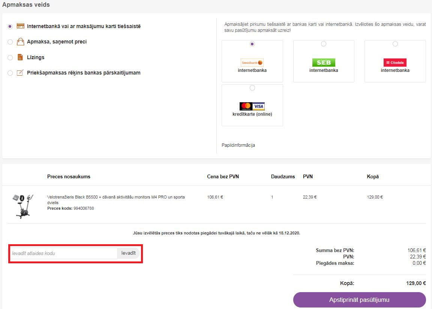Click the Summa bez PVN label
This screenshot has height=309, width=432.
tap(335, 251)
